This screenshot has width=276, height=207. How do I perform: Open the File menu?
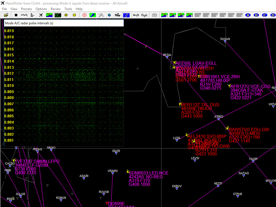point(4,9)
